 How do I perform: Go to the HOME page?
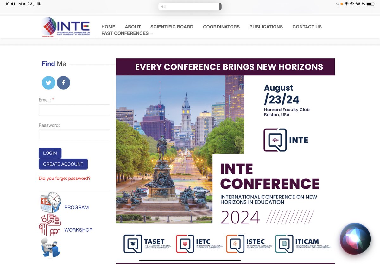(108, 27)
